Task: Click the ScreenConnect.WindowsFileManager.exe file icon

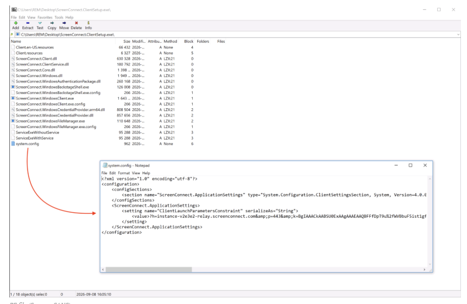Action: point(13,121)
